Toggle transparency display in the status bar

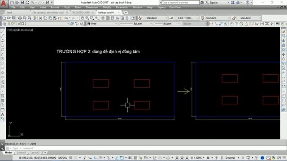[x=135, y=158]
